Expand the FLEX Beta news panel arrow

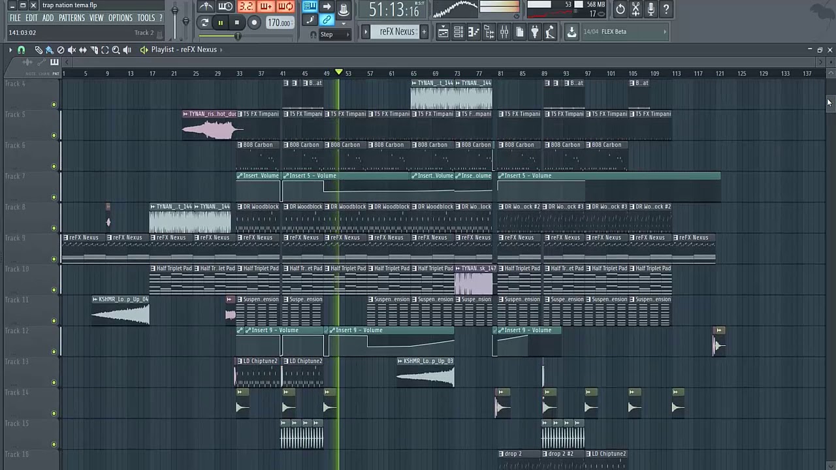tap(665, 32)
